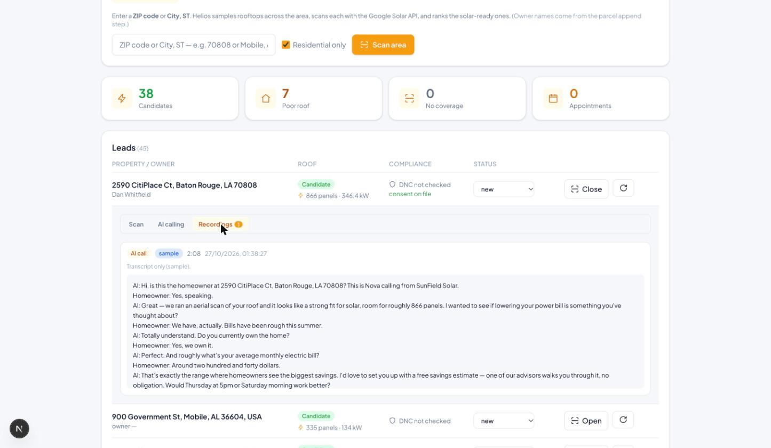
Task: Start scan with Scan area button
Action: tap(383, 45)
